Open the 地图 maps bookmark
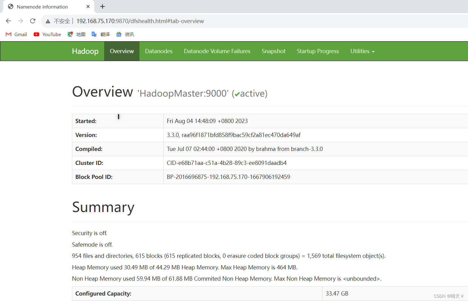 [77, 34]
